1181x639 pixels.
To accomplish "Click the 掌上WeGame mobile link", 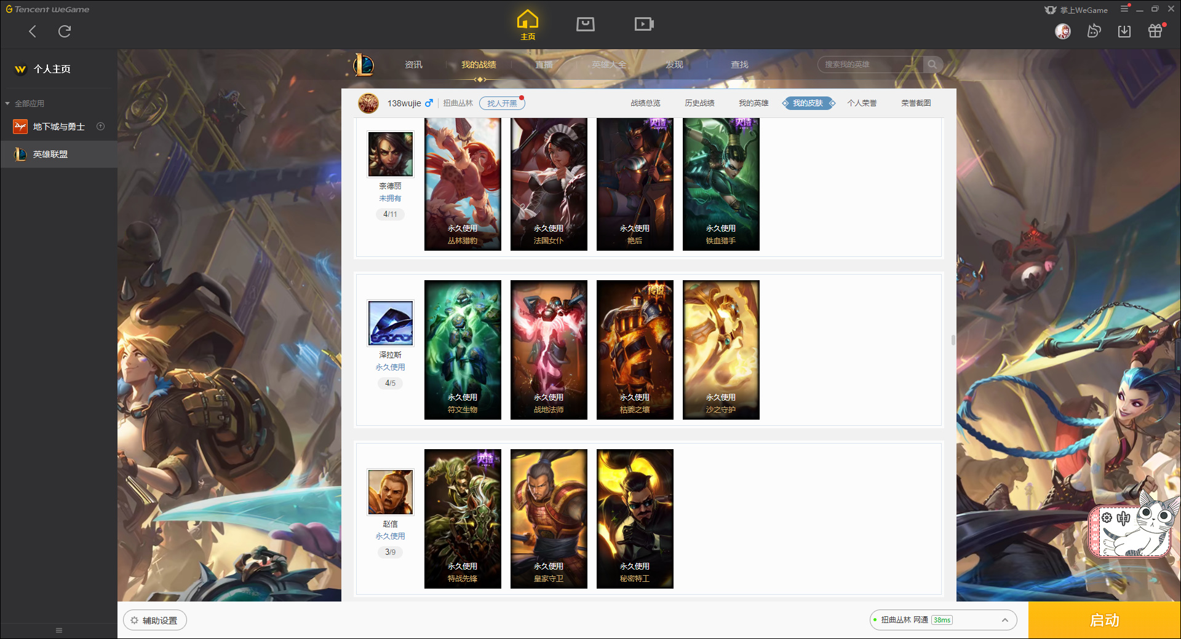I will click(1076, 10).
